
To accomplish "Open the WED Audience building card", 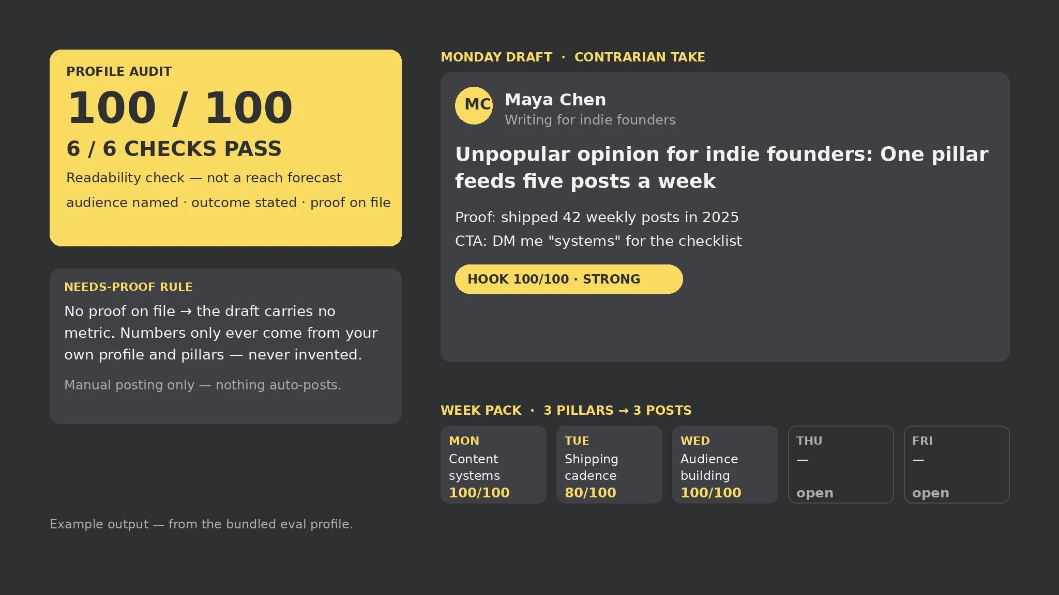I will pos(725,464).
